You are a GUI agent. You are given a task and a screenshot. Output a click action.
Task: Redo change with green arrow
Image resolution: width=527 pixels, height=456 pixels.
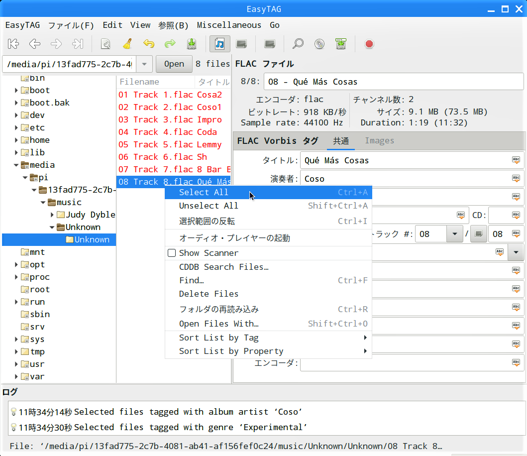click(170, 44)
